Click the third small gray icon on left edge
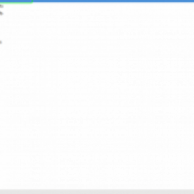 tap(1, 42)
